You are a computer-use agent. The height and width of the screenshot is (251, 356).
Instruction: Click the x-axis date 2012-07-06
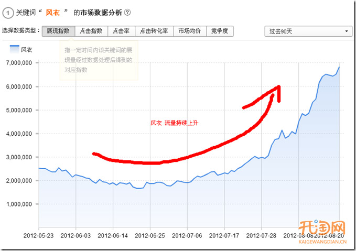pos(187,236)
